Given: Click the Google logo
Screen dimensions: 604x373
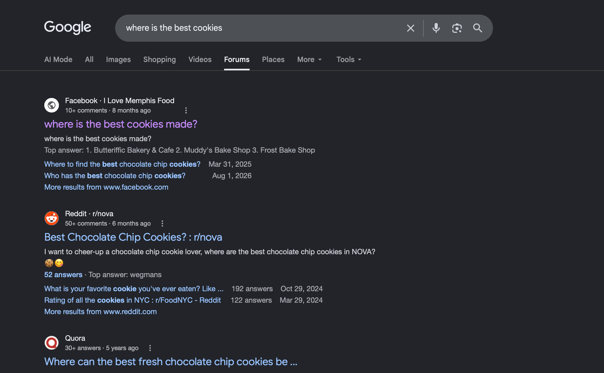Looking at the screenshot, I should tap(68, 27).
